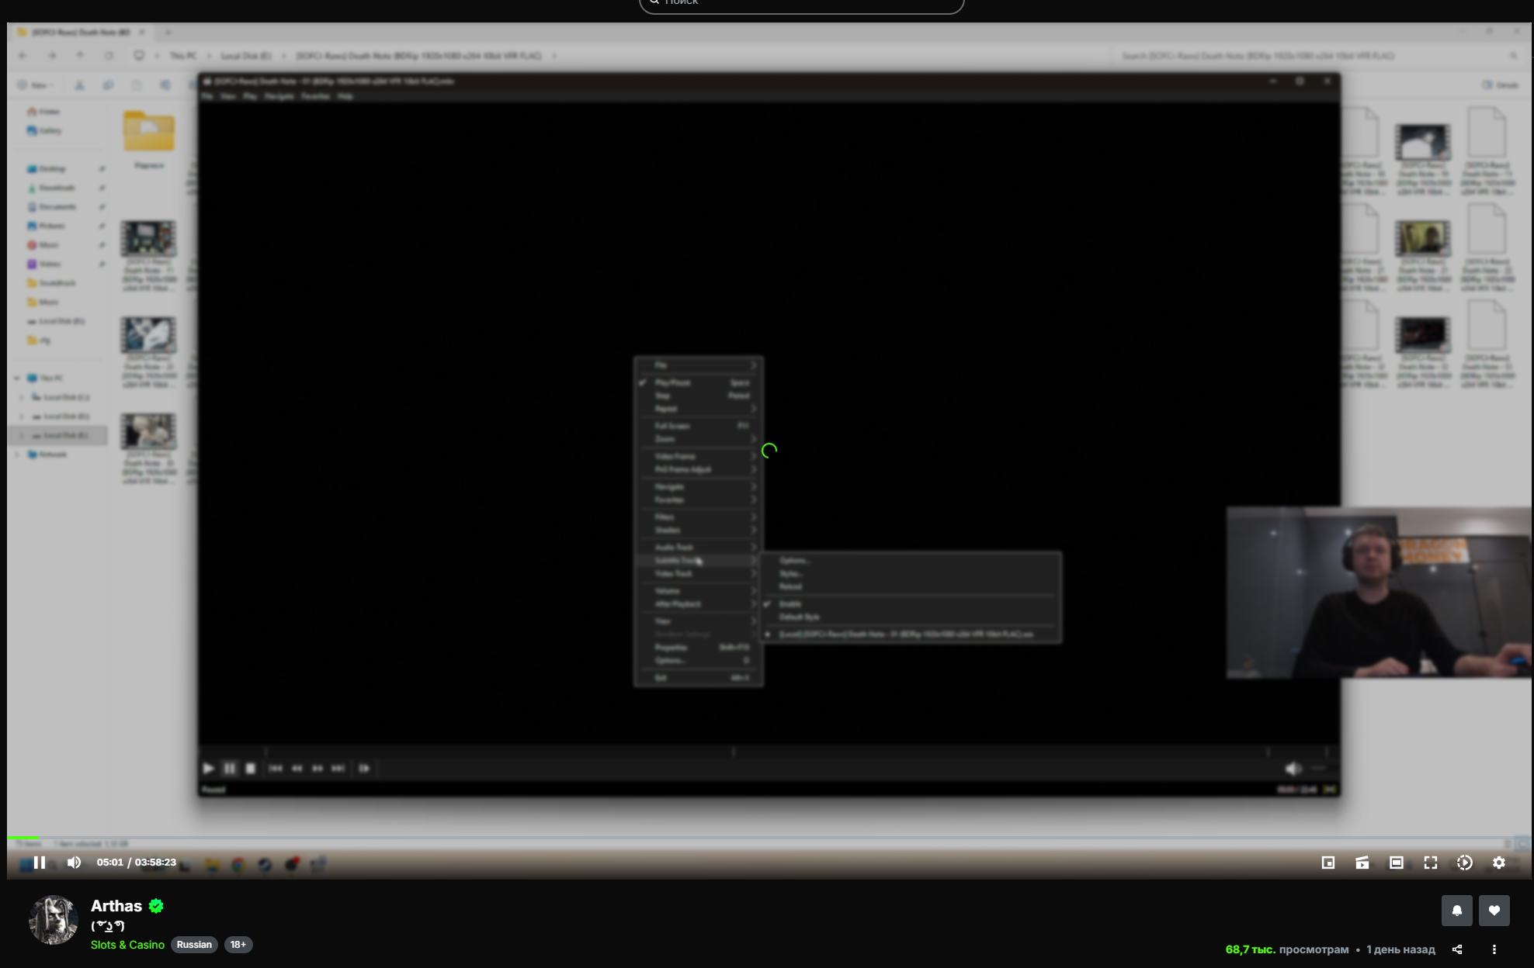
Task: Enter fullscreen mode
Action: click(x=1431, y=863)
